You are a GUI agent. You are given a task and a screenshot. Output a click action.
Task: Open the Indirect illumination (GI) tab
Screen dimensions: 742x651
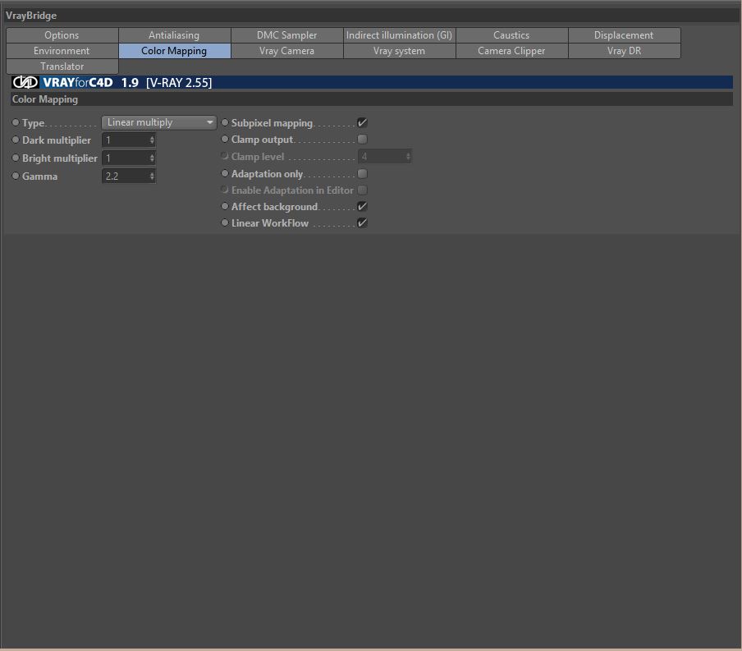(x=400, y=35)
